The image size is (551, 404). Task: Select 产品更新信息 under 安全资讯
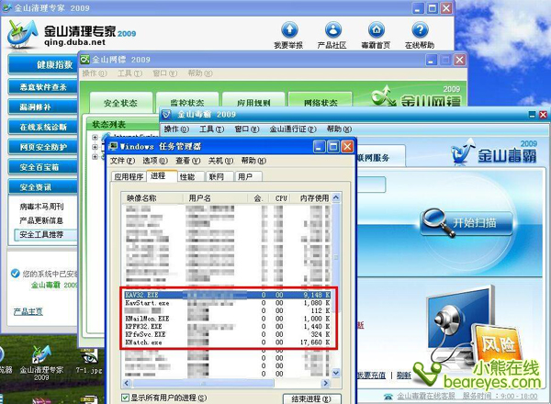pyautogui.click(x=41, y=220)
